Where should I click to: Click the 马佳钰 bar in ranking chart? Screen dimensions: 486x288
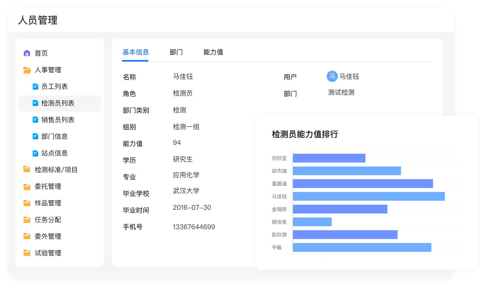pos(369,196)
